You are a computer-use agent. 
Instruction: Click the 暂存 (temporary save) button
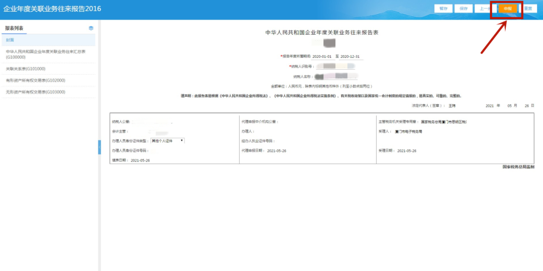coord(443,9)
